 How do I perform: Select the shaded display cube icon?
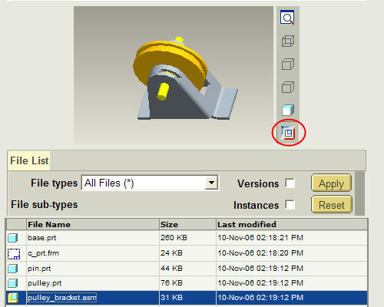[288, 110]
